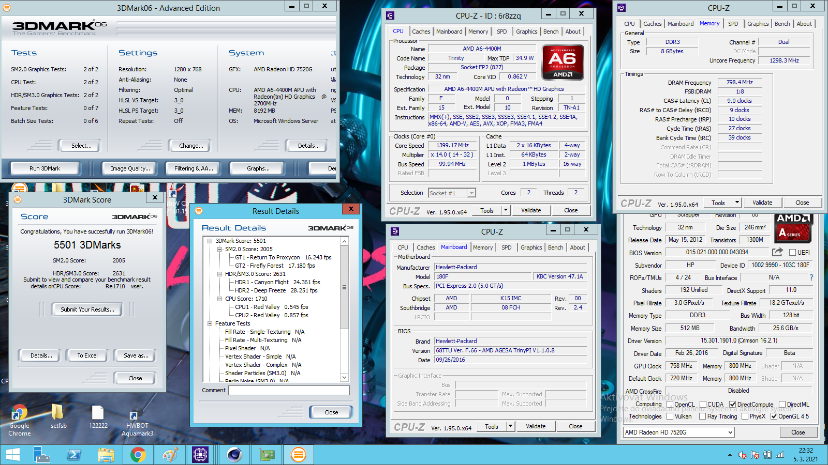The height and width of the screenshot is (465, 828).
Task: Toggle the Ray Tracing checkbox
Action: (703, 416)
